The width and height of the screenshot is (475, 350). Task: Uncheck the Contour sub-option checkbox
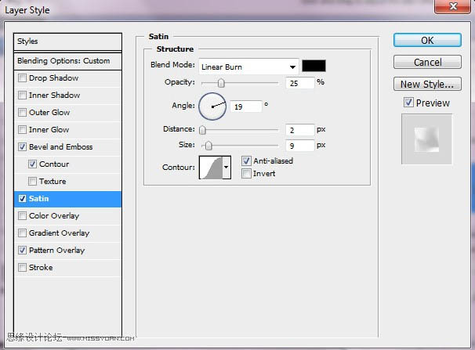(32, 164)
